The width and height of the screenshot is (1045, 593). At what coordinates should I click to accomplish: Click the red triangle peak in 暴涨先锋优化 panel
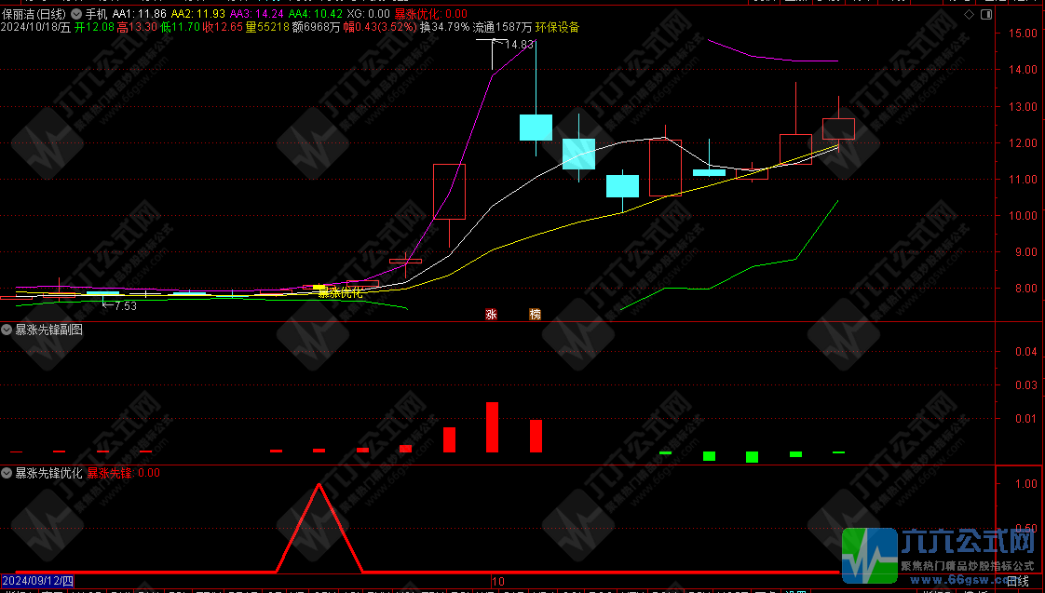320,485
